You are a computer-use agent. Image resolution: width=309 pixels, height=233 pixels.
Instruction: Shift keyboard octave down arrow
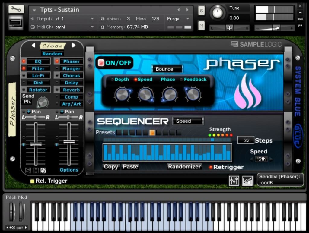tap(7, 228)
